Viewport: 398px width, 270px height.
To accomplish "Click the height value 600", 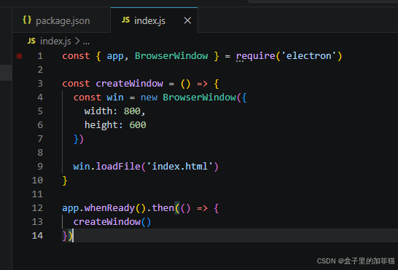I will tap(138, 124).
